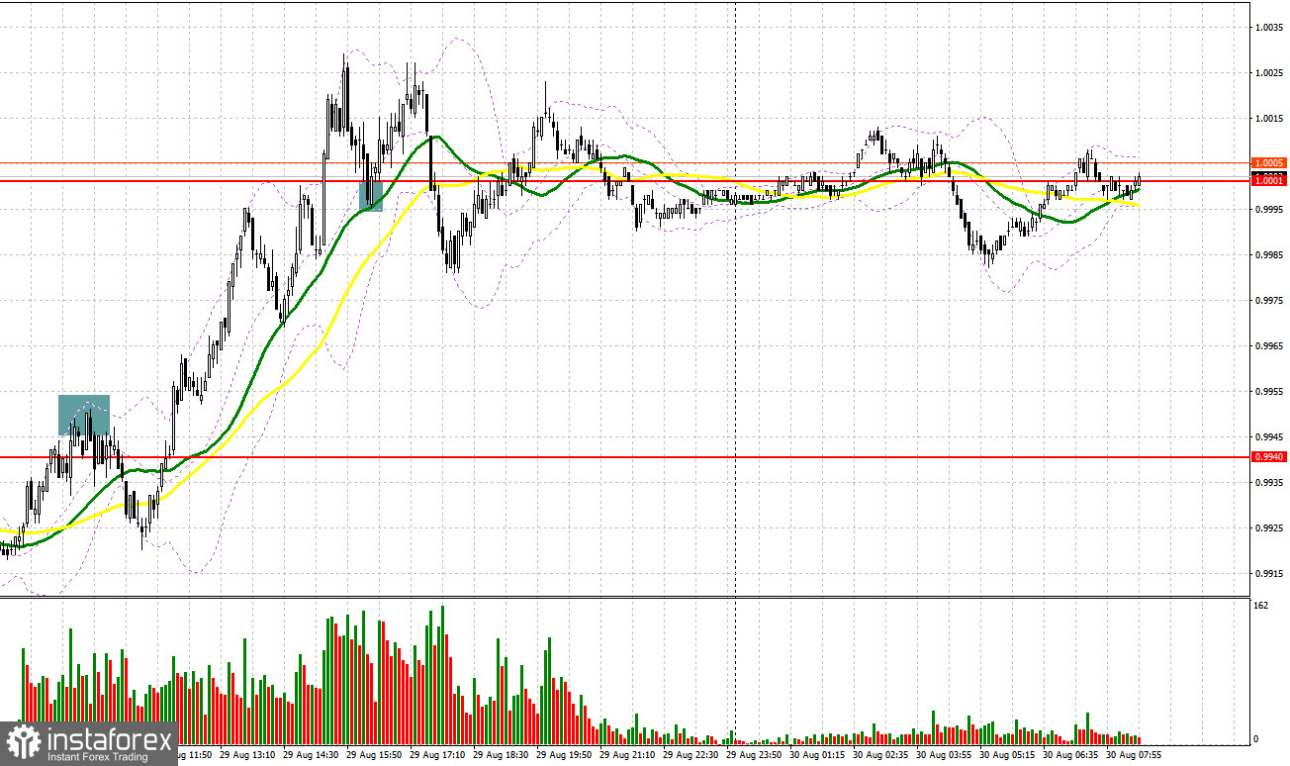1290x766 pixels.
Task: Click the 29 Aug 14:30 time label
Action: [311, 754]
